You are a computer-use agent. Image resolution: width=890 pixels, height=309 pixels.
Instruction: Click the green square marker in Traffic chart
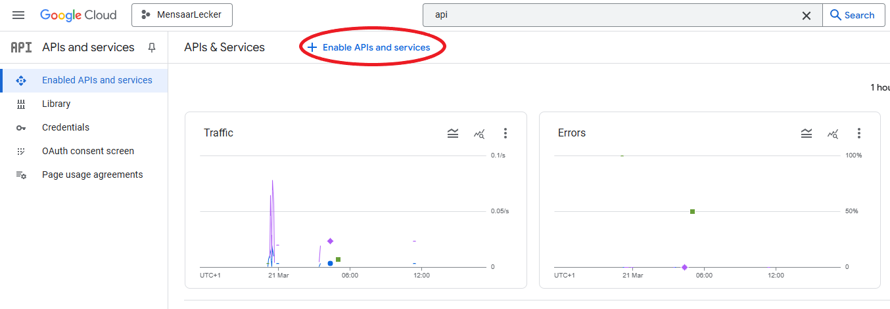[x=338, y=260]
